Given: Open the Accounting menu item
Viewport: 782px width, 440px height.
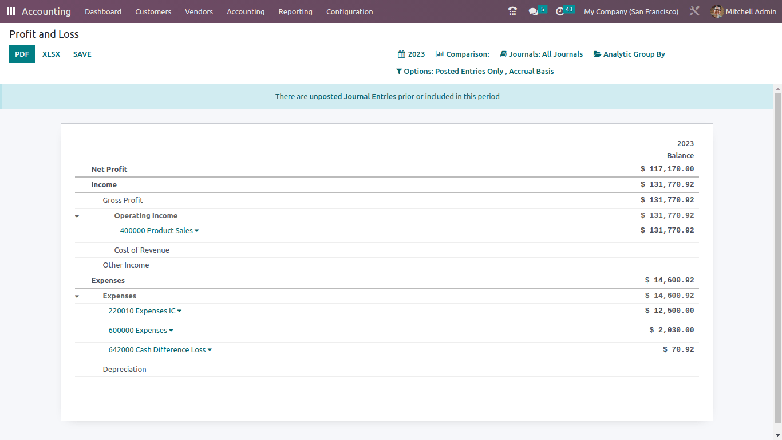Looking at the screenshot, I should click(x=246, y=11).
